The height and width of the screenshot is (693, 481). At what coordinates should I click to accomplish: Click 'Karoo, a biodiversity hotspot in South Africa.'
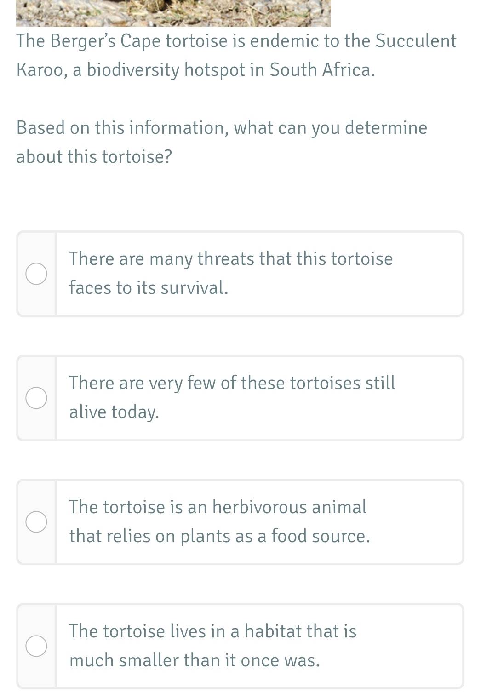tap(195, 70)
